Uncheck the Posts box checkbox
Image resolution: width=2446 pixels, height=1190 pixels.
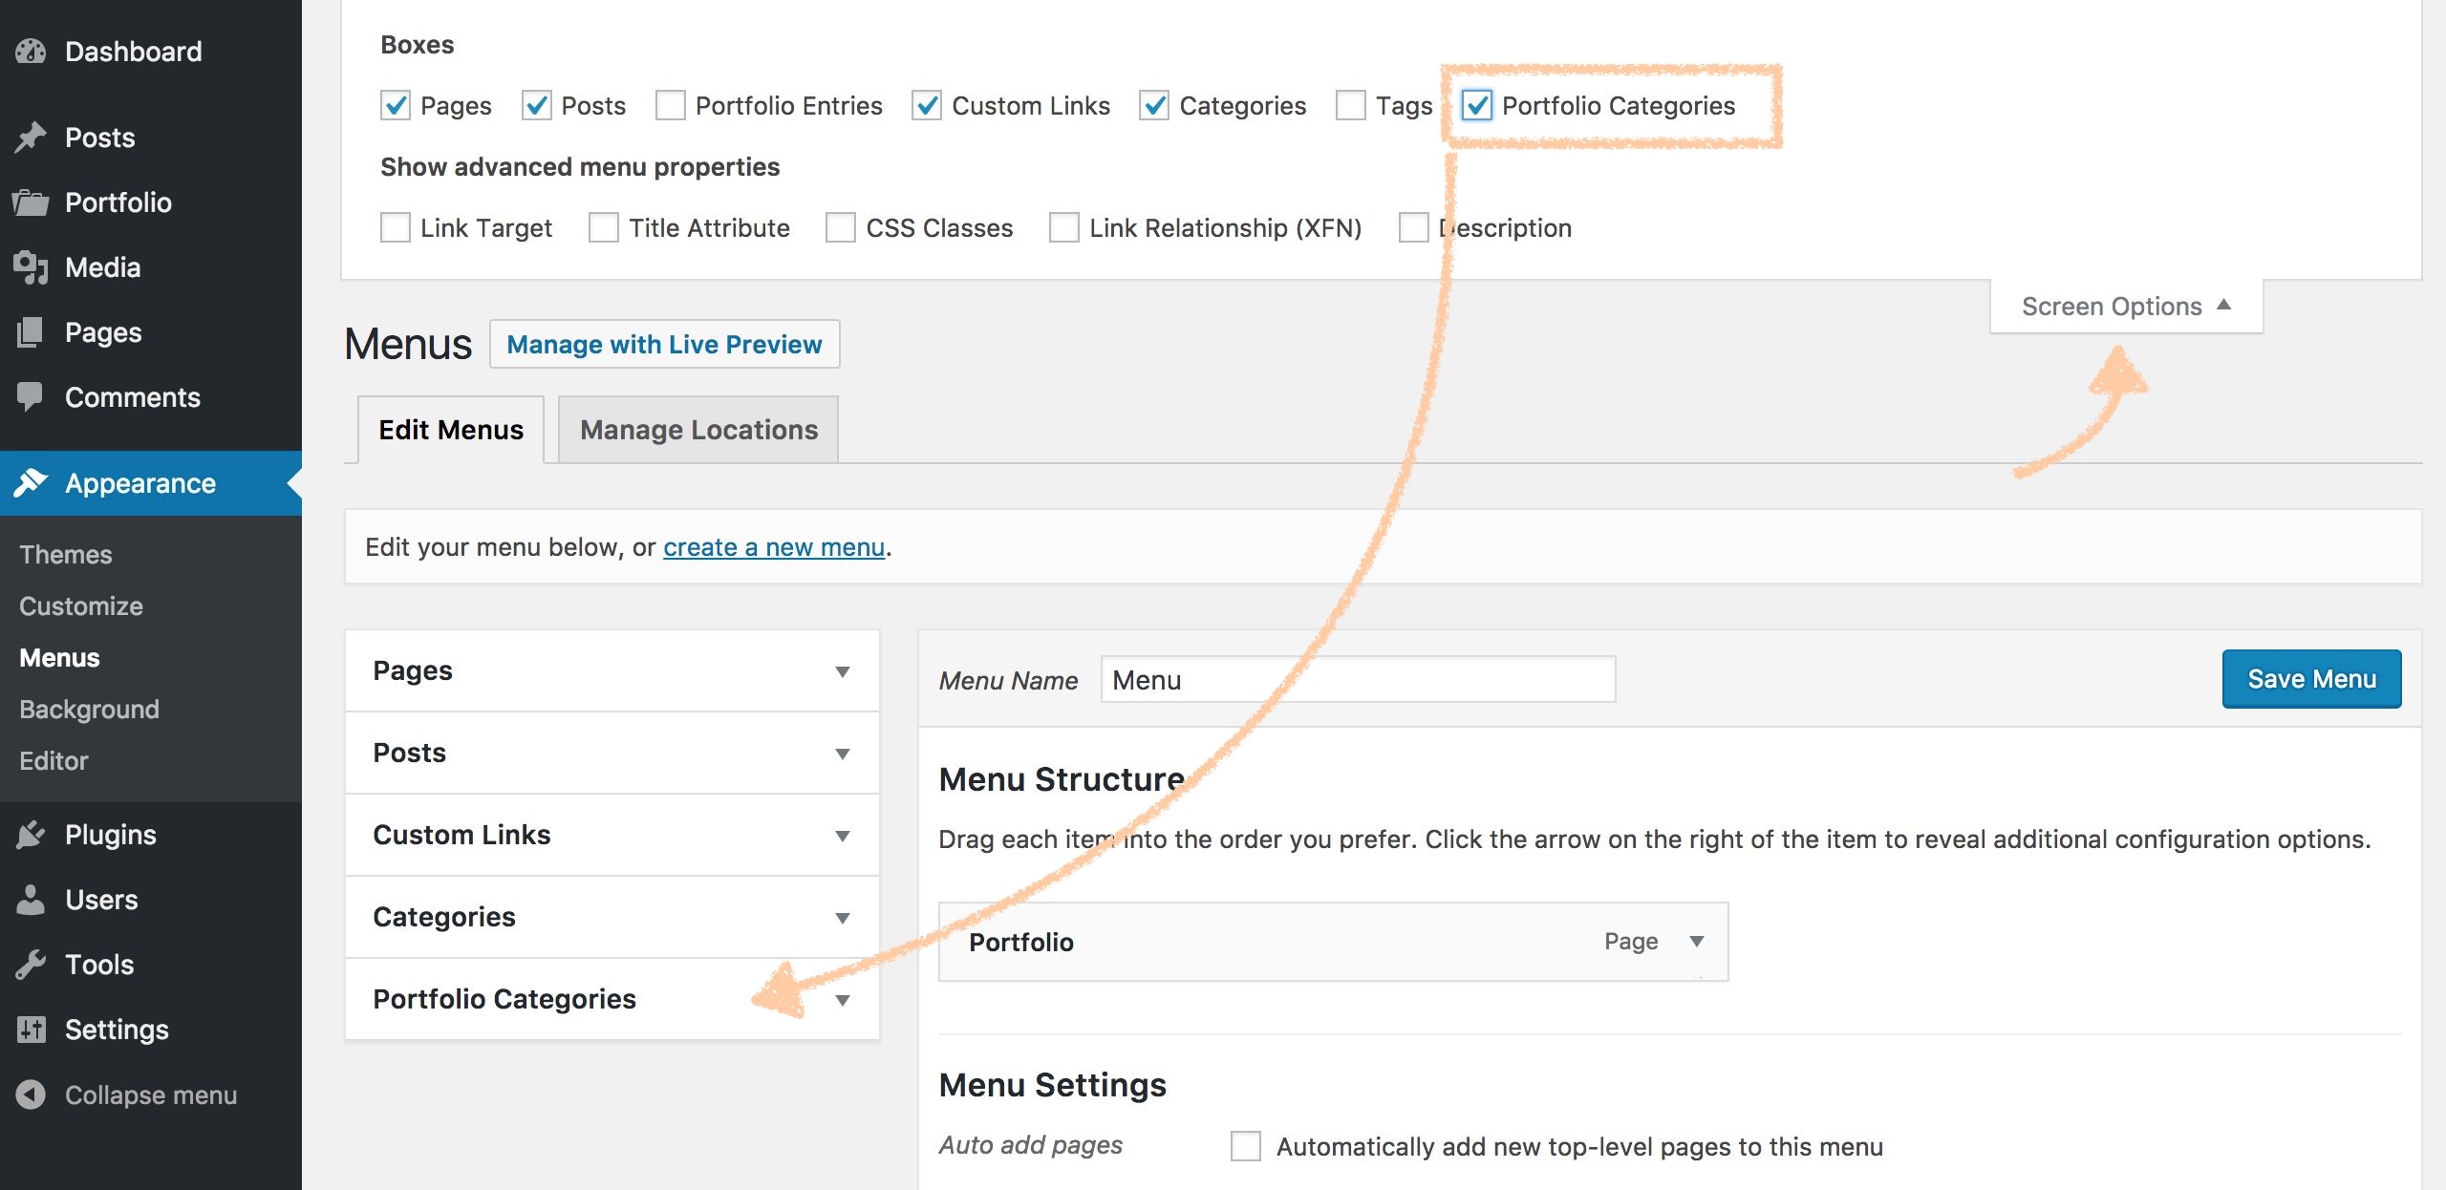click(537, 105)
